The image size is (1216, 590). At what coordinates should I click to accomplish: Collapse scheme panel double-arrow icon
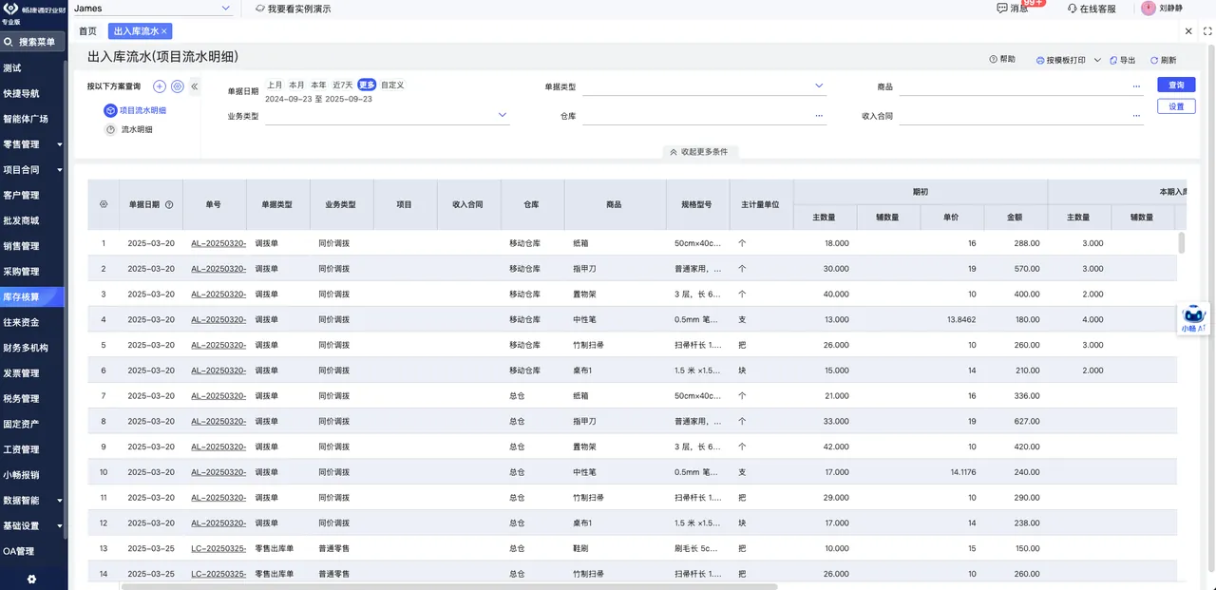[x=194, y=86]
